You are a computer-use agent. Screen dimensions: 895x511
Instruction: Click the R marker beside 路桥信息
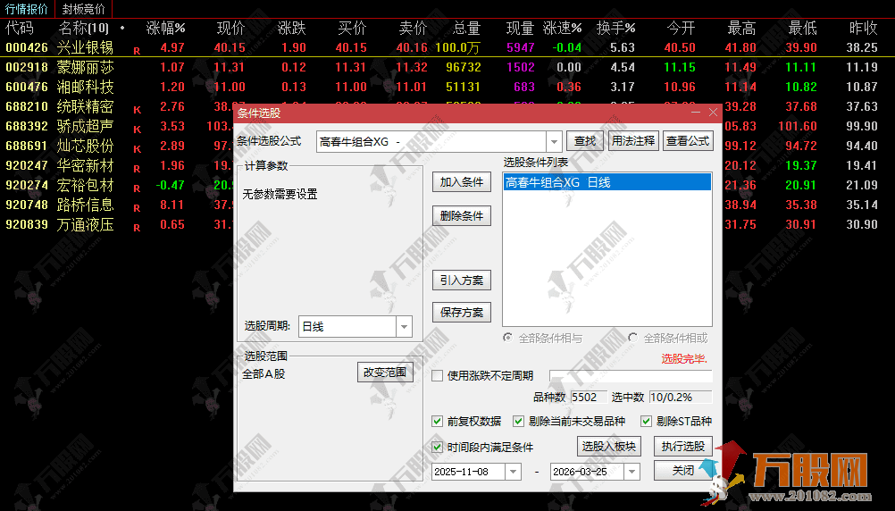point(137,208)
